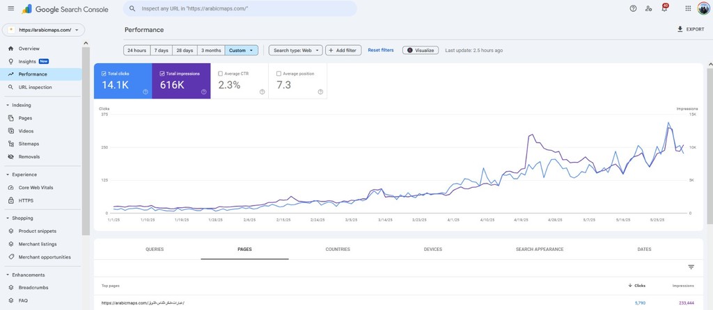Open the users and permissions icon
Viewport: 713px width, 310px height.
click(648, 8)
